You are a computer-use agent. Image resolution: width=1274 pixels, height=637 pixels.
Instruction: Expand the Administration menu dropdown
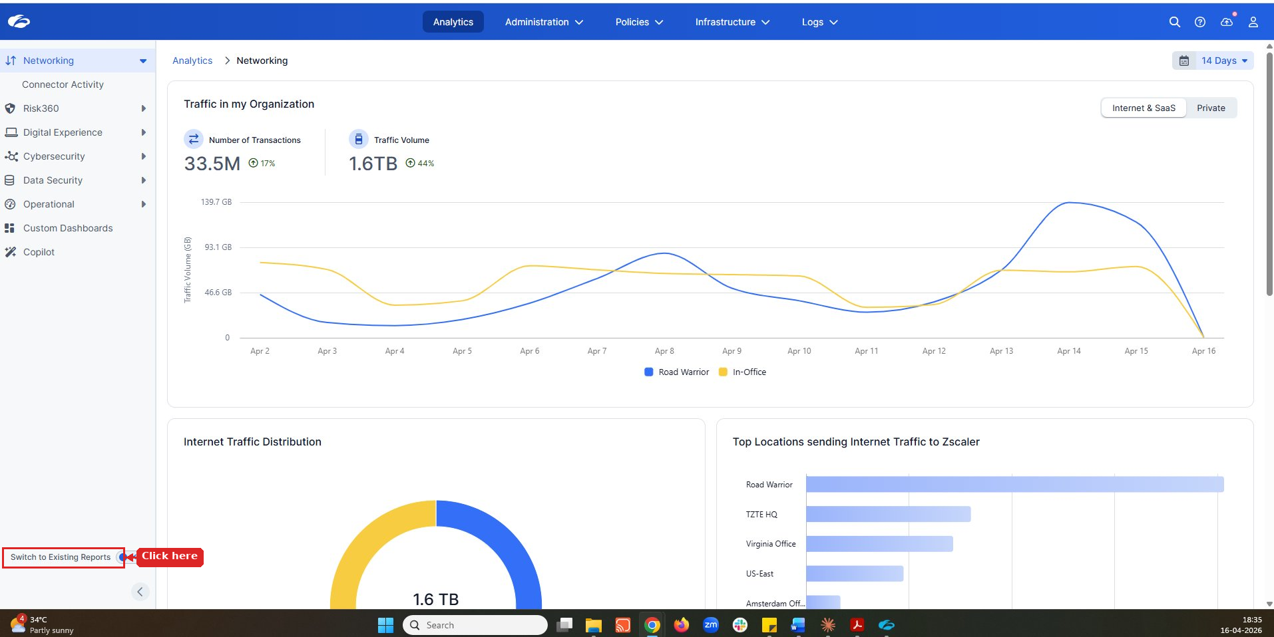[543, 22]
